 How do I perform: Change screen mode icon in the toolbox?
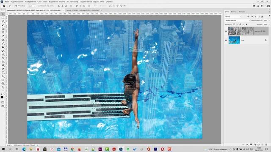point(3,106)
